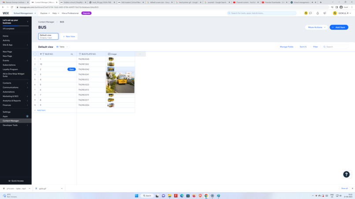This screenshot has height=199, width=355.
Task: Open a new browser tab with plus icon
Action: (x=321, y=2)
